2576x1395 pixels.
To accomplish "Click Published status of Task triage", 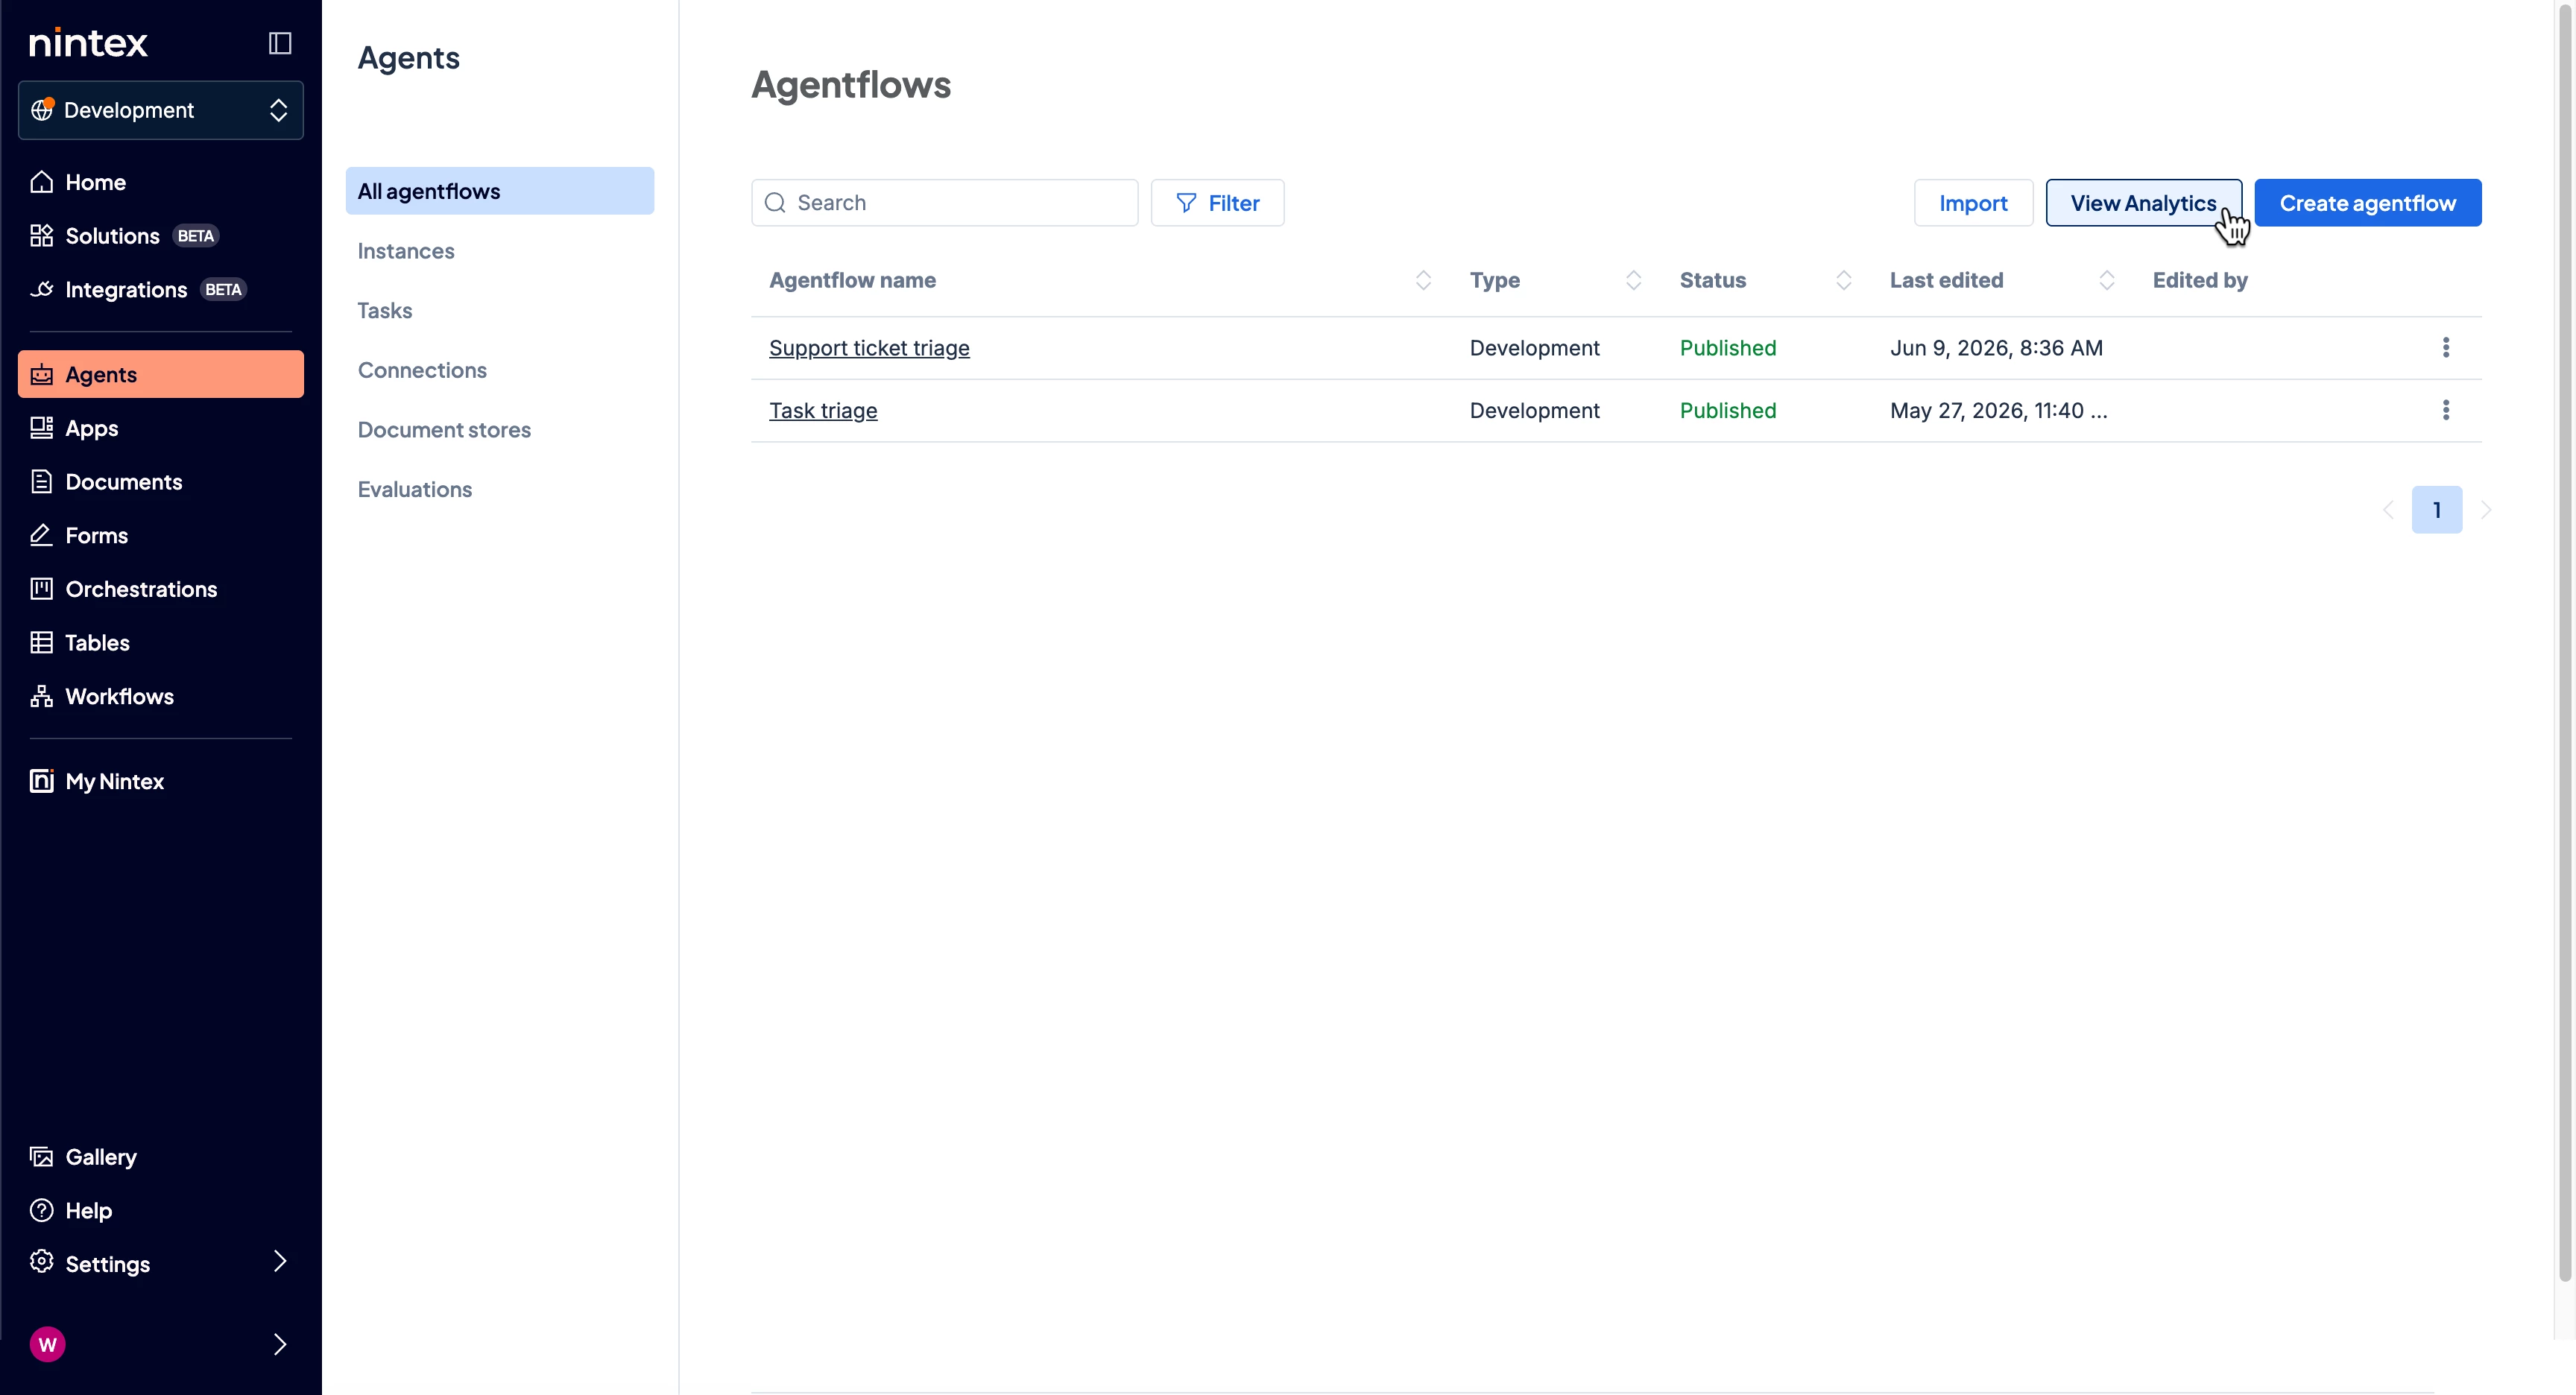I will point(1728,411).
